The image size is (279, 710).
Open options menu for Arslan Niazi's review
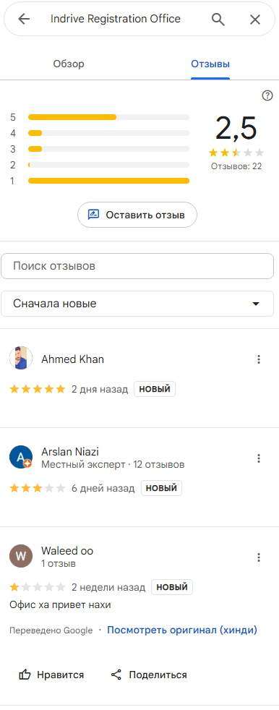tap(259, 458)
